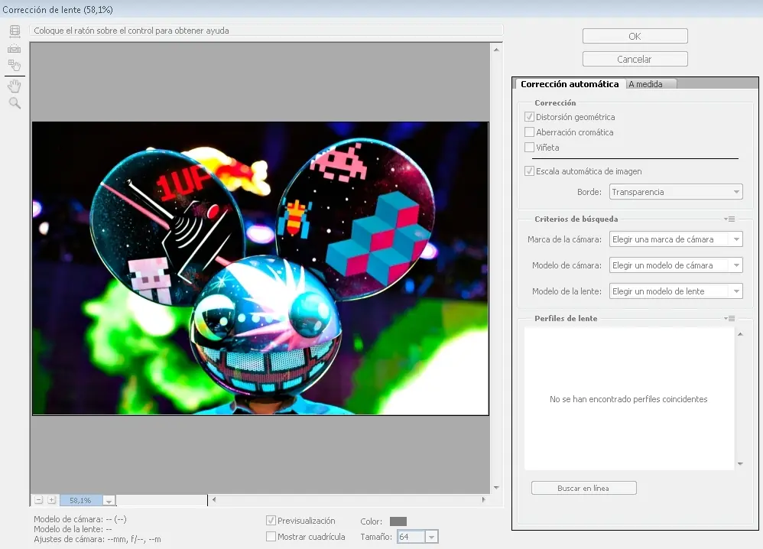Image resolution: width=763 pixels, height=549 pixels.
Task: Enable Mostrar cuadrícula checkbox
Action: (x=271, y=537)
